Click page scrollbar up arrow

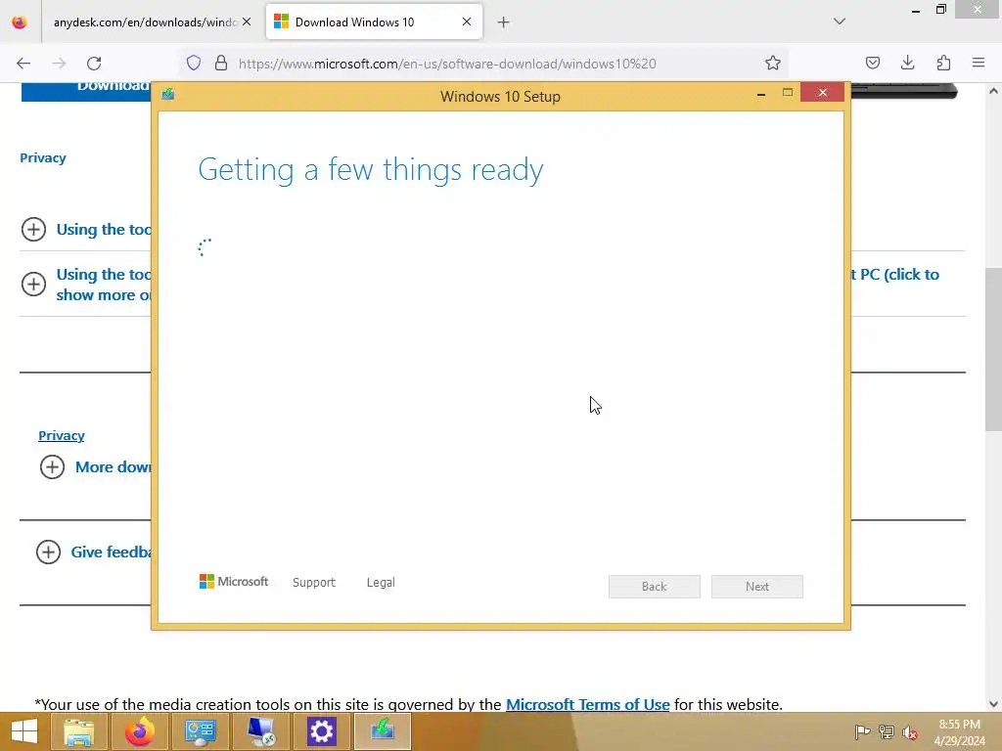coord(993,91)
